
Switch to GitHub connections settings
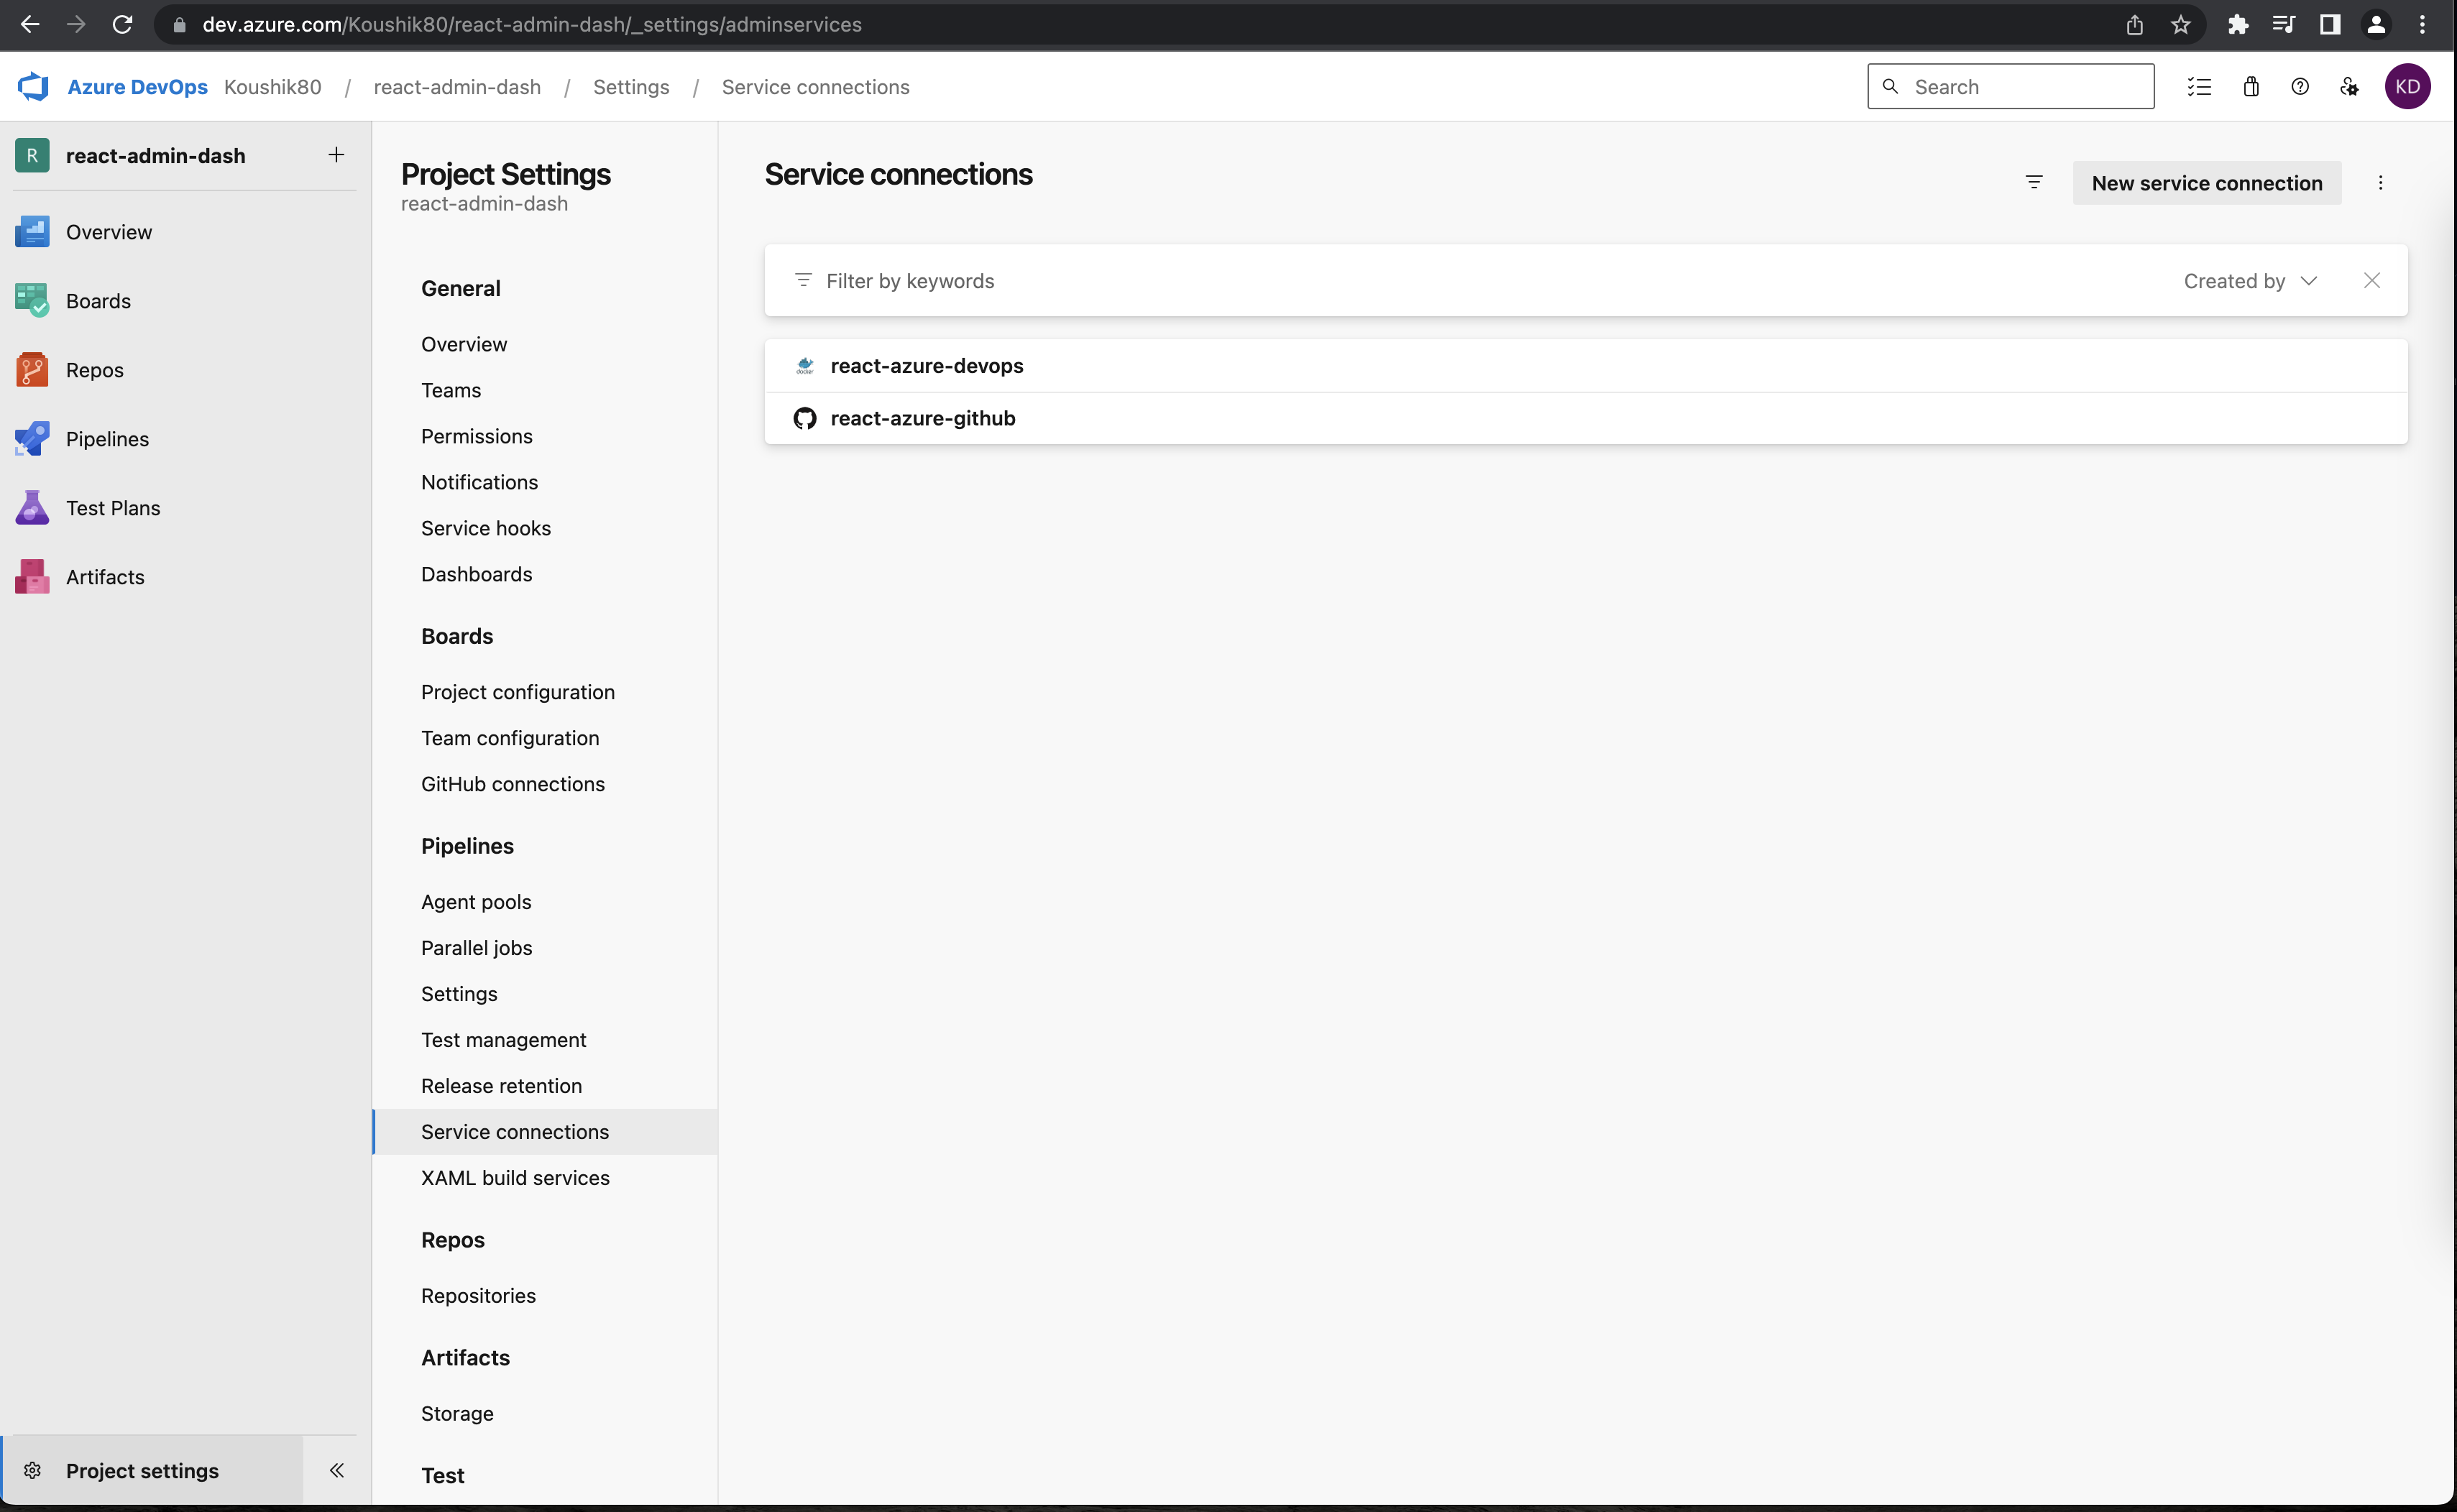(512, 784)
